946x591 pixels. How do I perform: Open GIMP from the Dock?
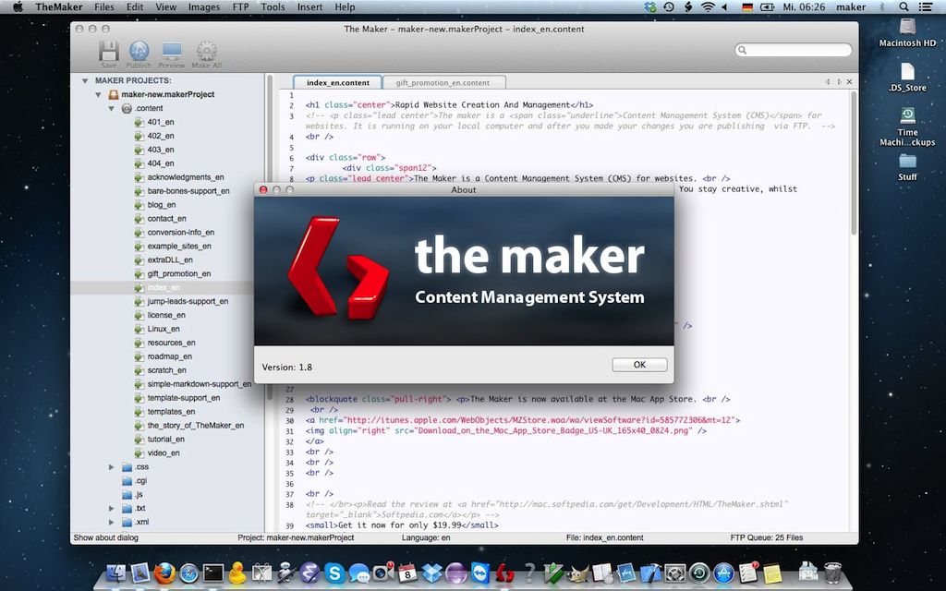tap(578, 573)
